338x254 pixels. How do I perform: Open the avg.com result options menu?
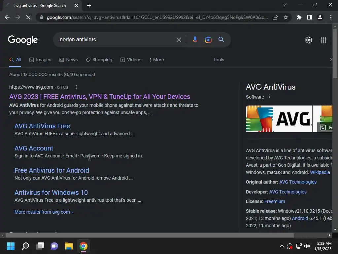point(76,87)
